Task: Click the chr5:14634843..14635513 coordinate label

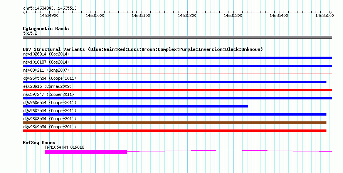Action: pyautogui.click(x=50, y=8)
